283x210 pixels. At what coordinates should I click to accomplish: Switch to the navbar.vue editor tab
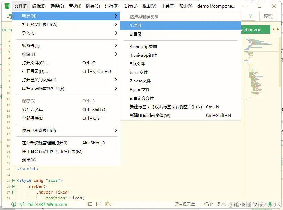click(255, 30)
